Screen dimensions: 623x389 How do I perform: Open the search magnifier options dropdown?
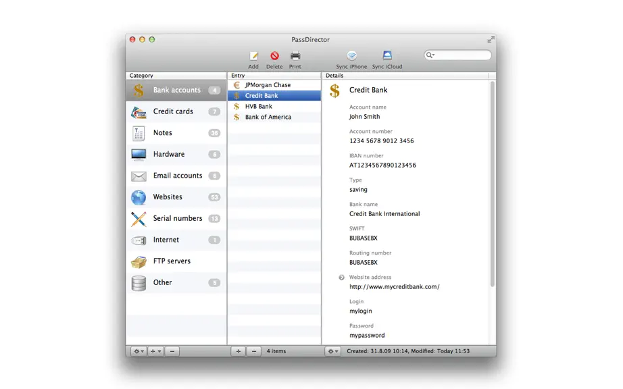pos(430,55)
